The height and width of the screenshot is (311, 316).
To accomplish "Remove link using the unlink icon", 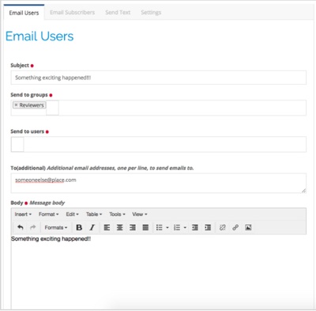I will coord(223,227).
